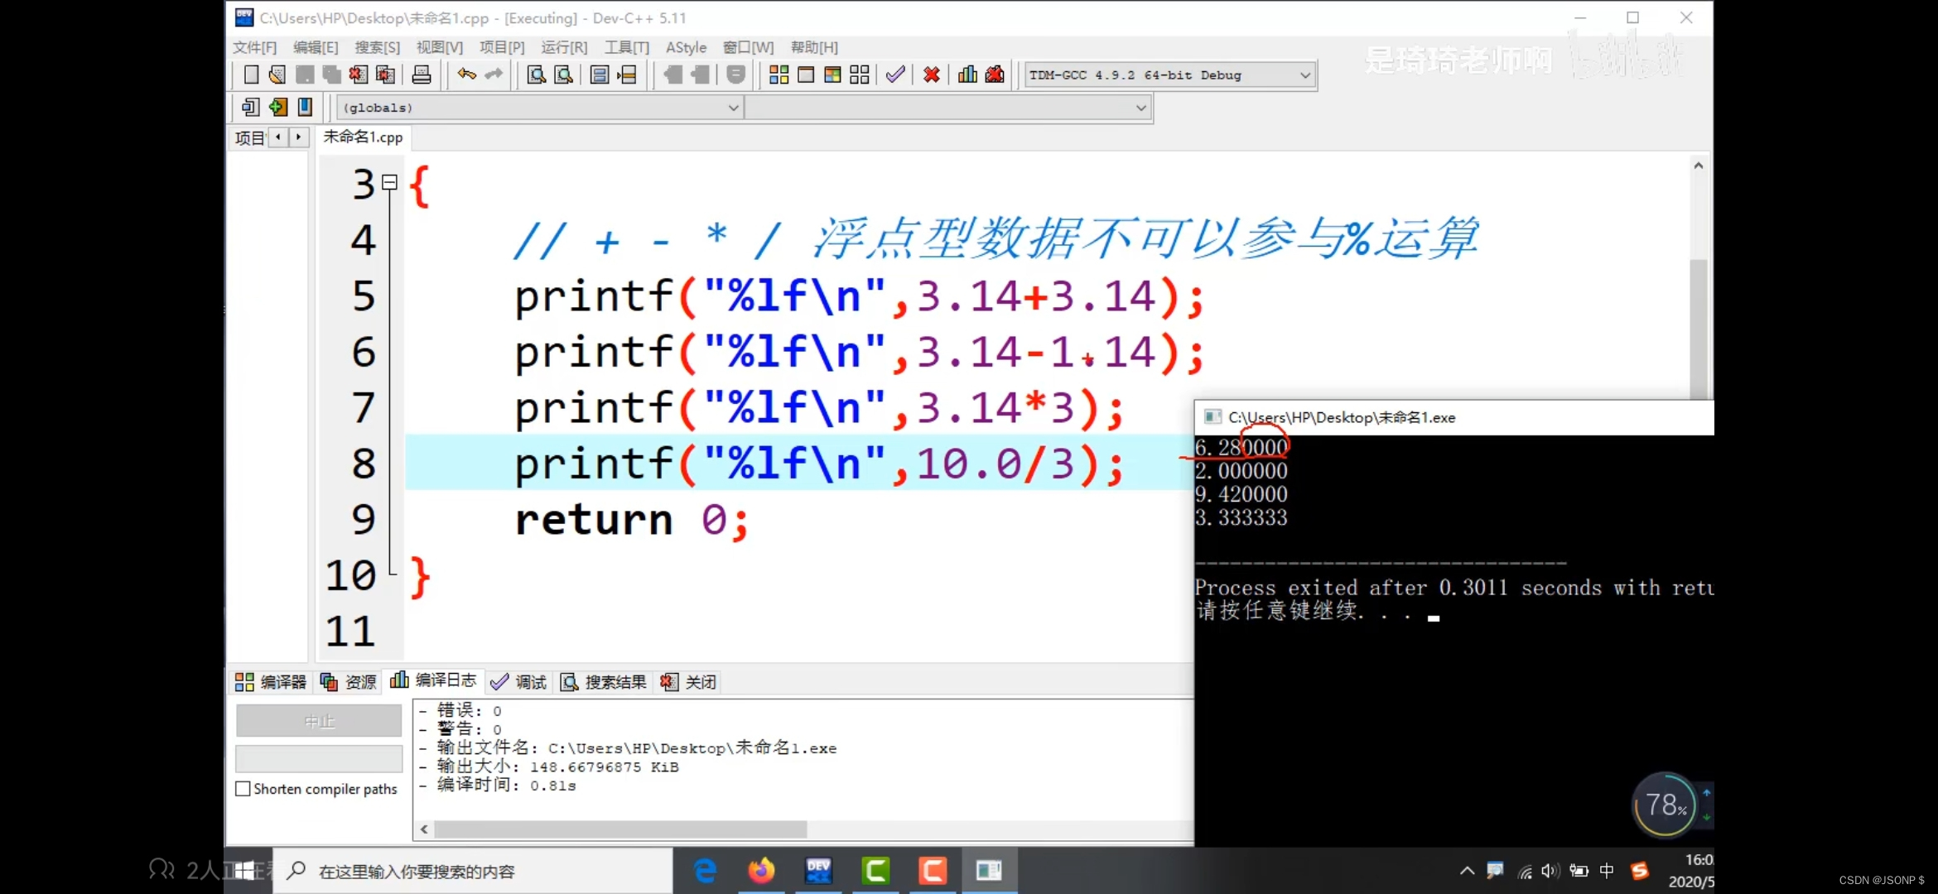
Task: Open the empty function list dropdown
Action: [1140, 108]
